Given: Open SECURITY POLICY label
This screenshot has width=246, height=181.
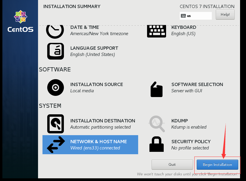Looking at the screenshot, I should [x=191, y=142].
